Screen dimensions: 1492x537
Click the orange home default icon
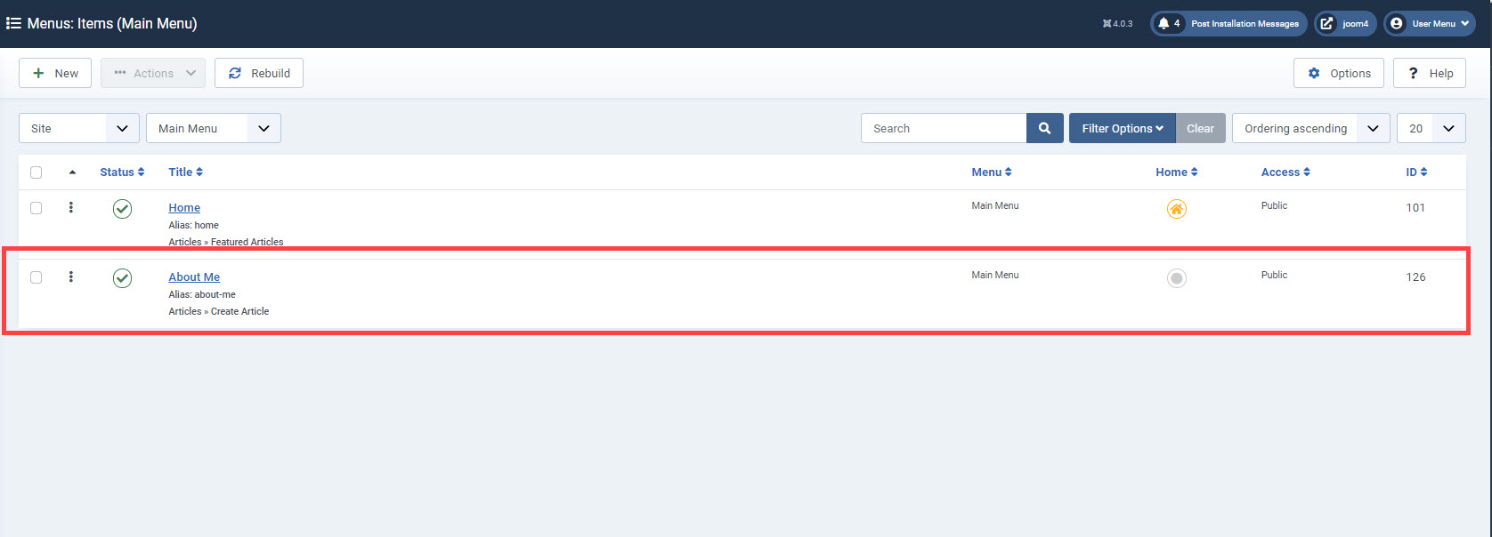click(1176, 209)
